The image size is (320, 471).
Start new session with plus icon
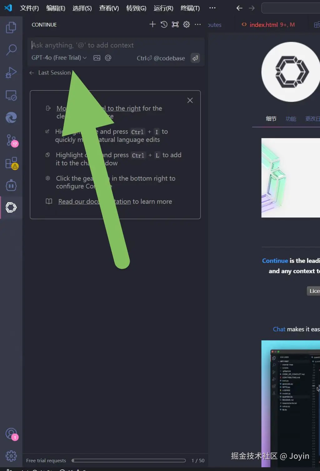click(x=152, y=24)
